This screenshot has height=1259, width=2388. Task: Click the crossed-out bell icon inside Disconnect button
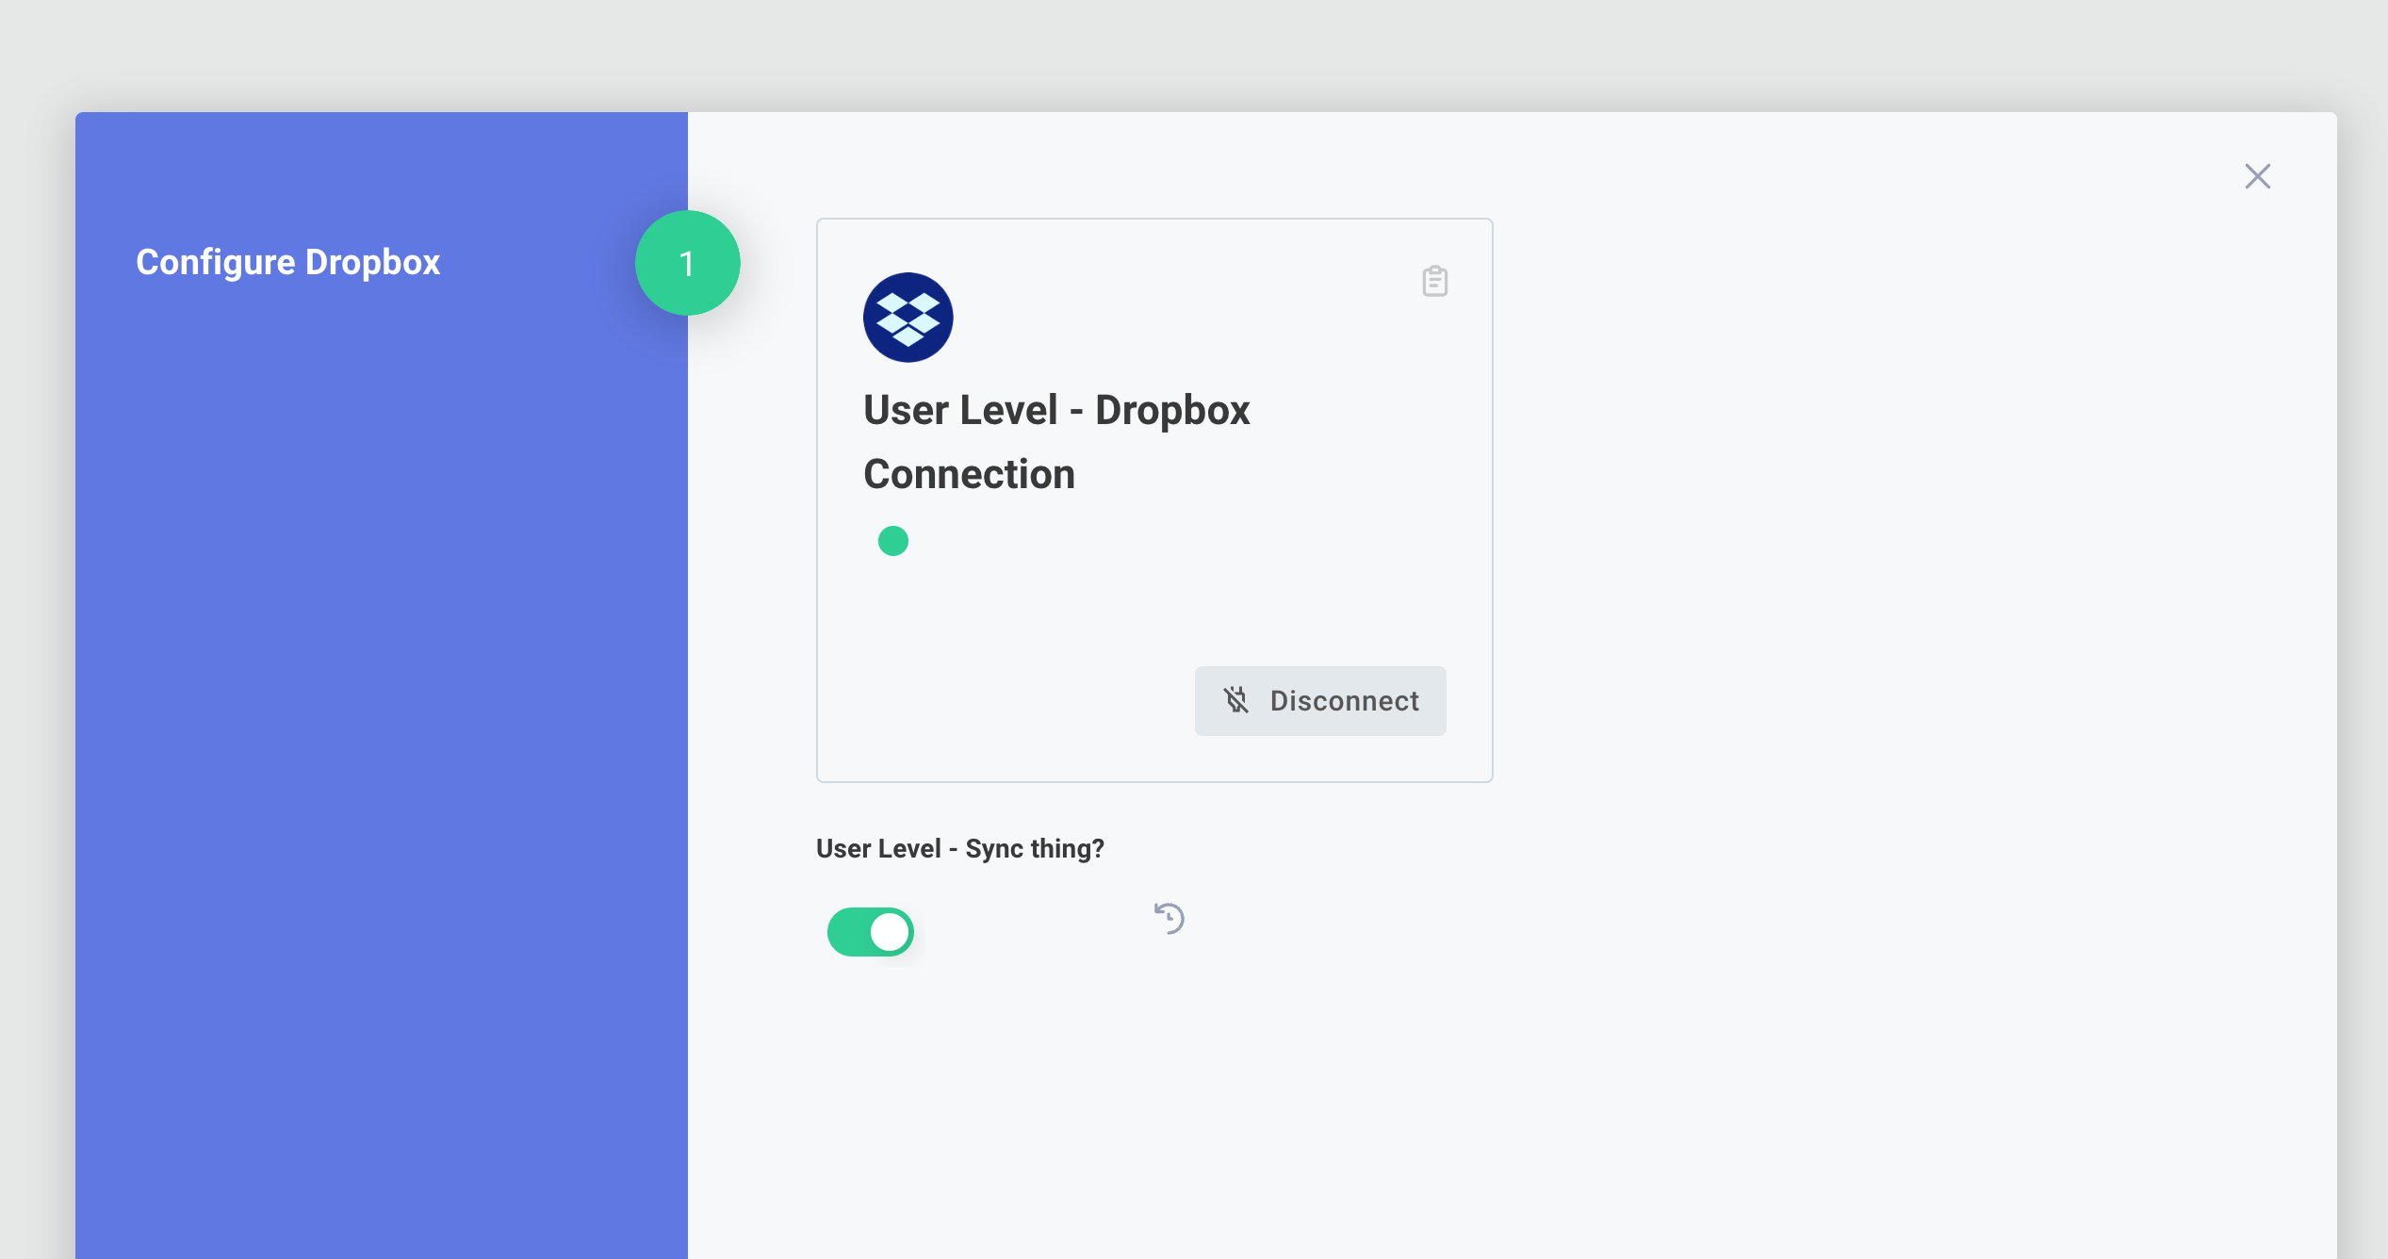click(1236, 700)
